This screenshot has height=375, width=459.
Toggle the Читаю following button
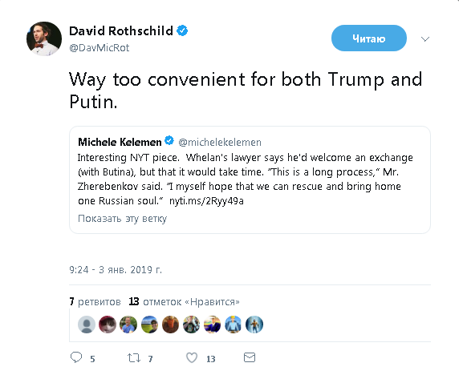coord(369,38)
